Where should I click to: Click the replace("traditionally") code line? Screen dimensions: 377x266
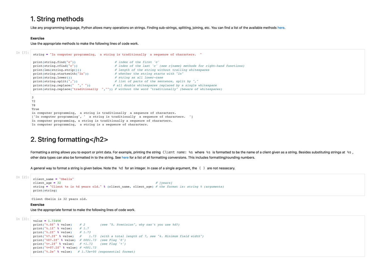click(73, 89)
